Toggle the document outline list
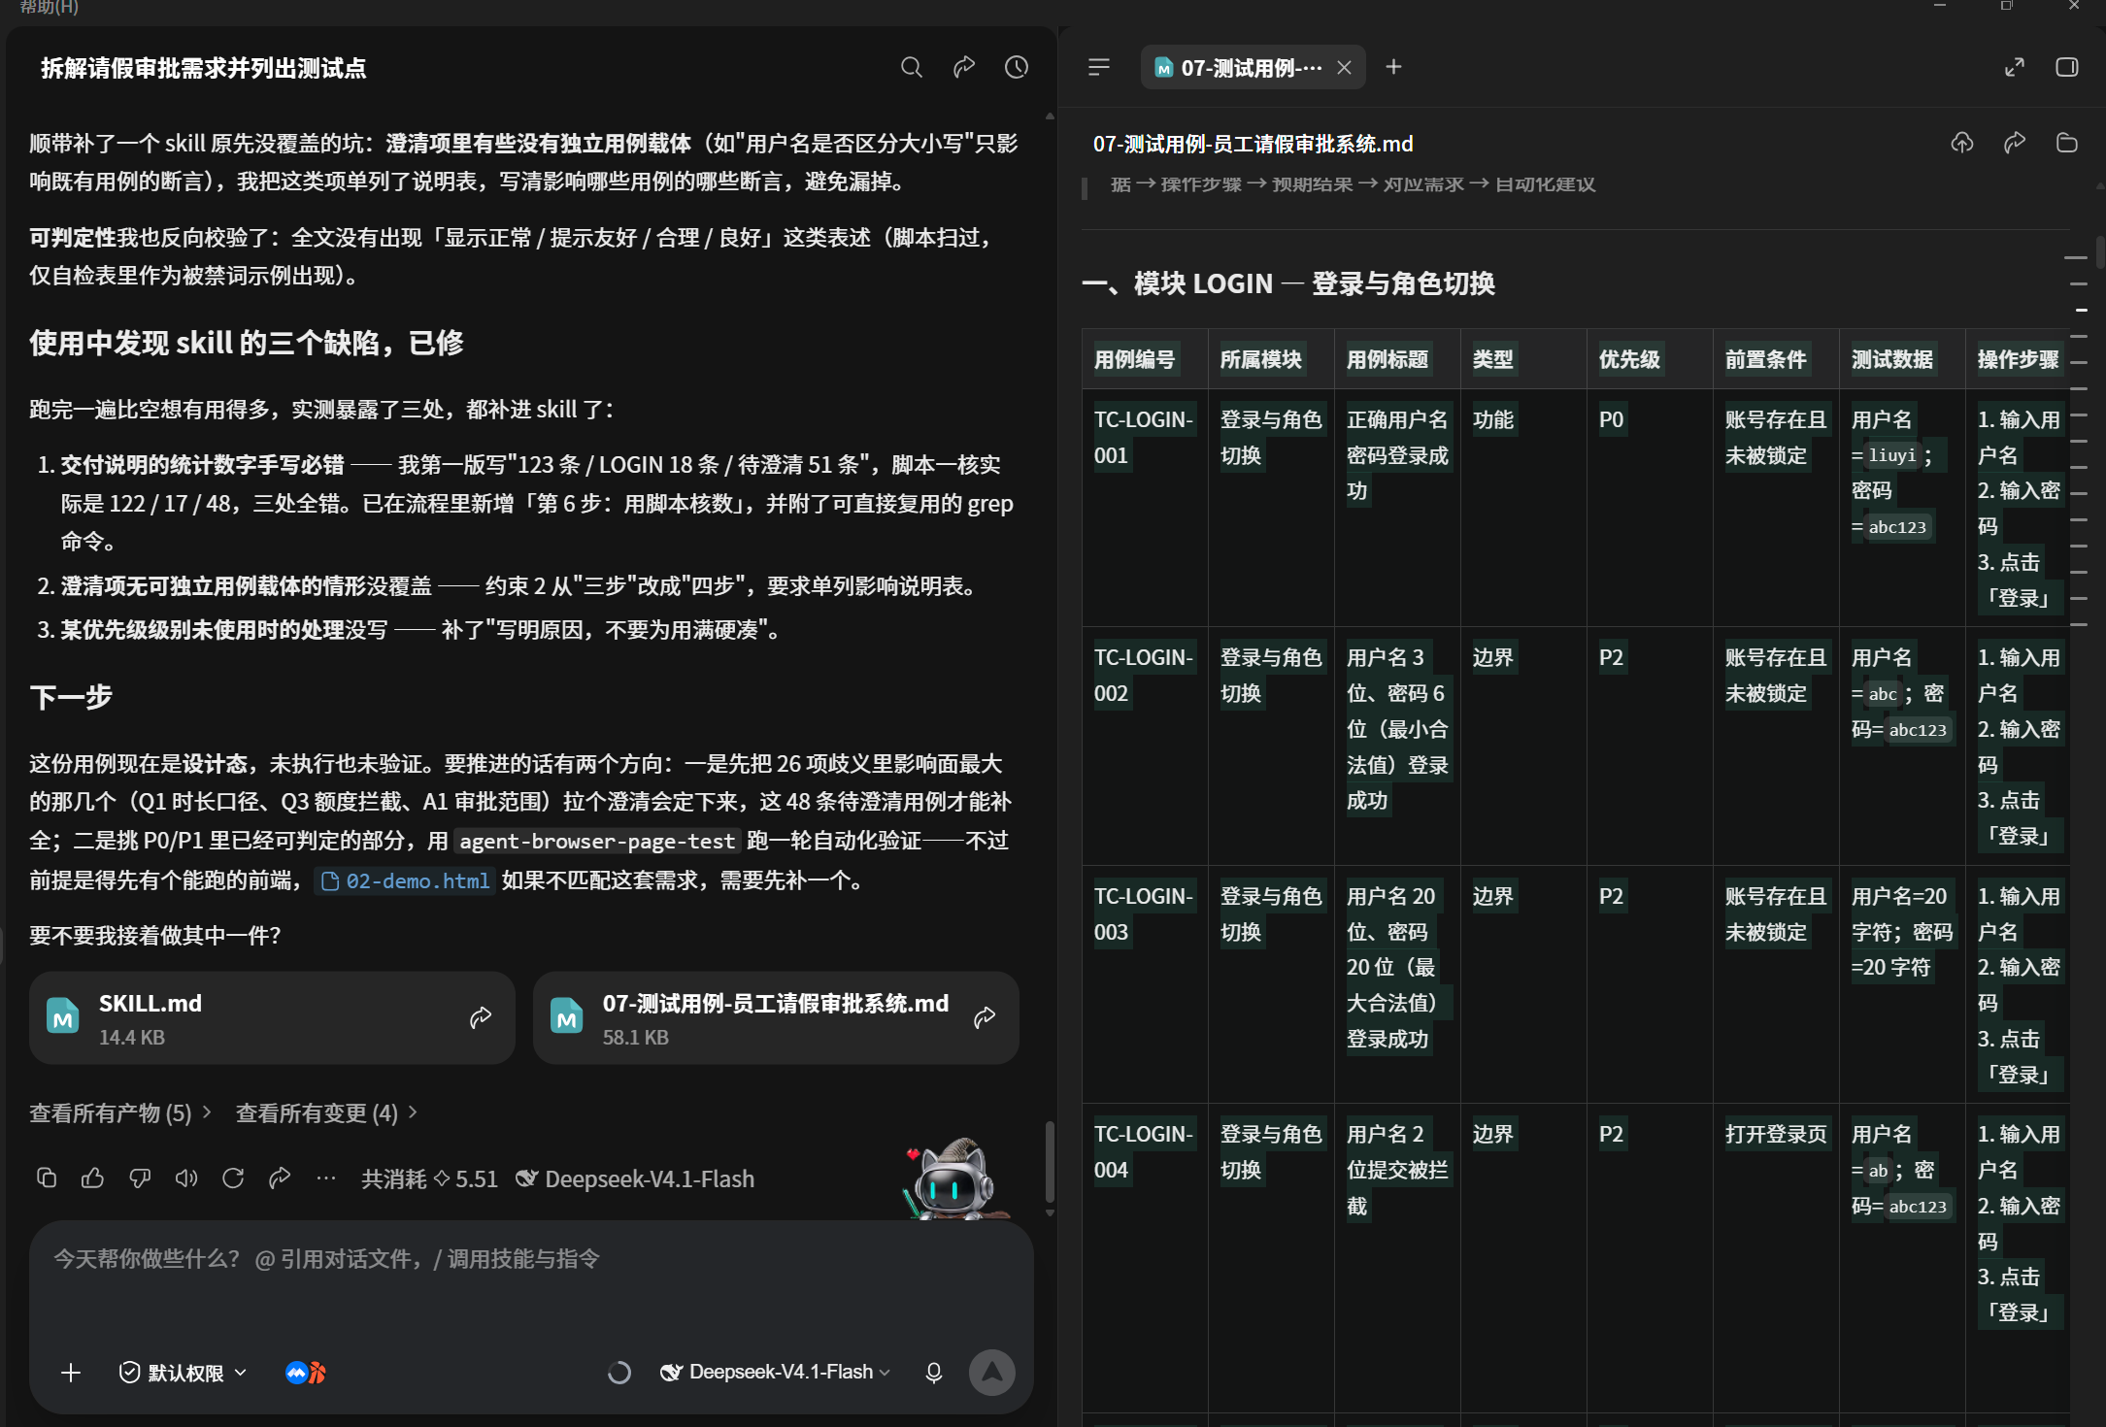 click(x=1099, y=67)
